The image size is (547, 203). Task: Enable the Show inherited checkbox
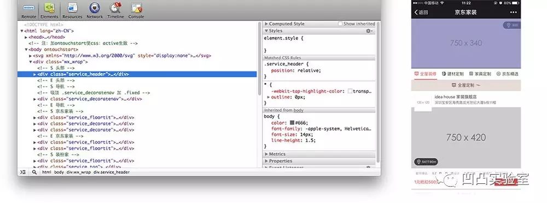click(x=340, y=23)
